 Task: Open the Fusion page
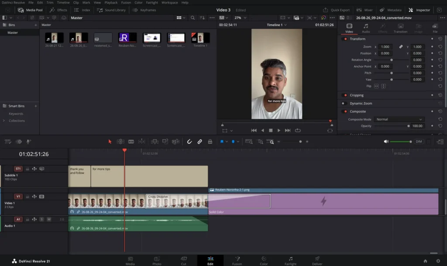tap(237, 261)
